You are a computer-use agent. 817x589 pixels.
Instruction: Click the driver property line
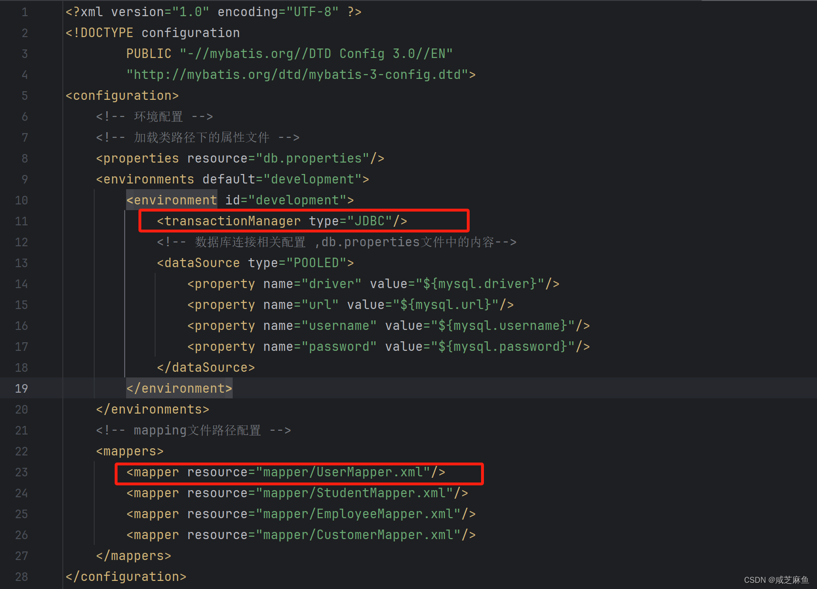(x=374, y=284)
